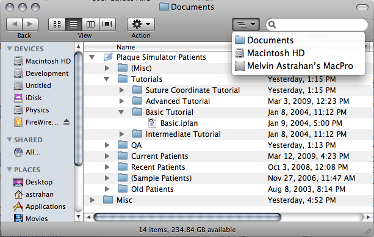The image size is (374, 237).
Task: Select the Current Patients folder icon
Action: point(123,156)
